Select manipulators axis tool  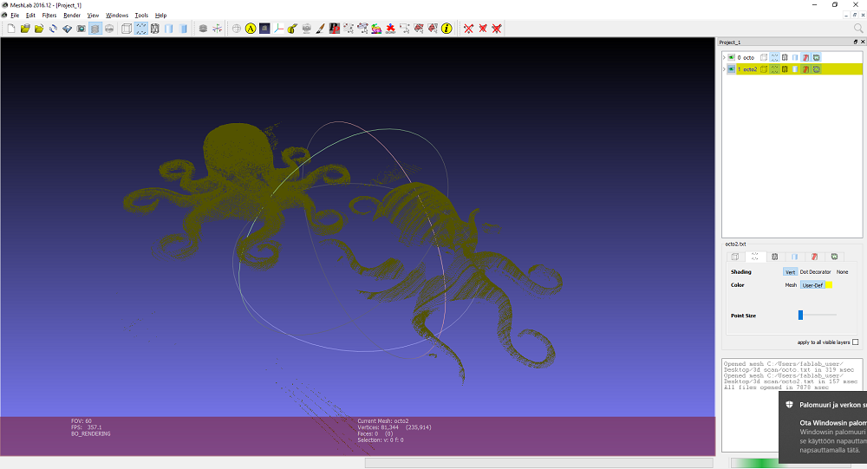click(278, 29)
